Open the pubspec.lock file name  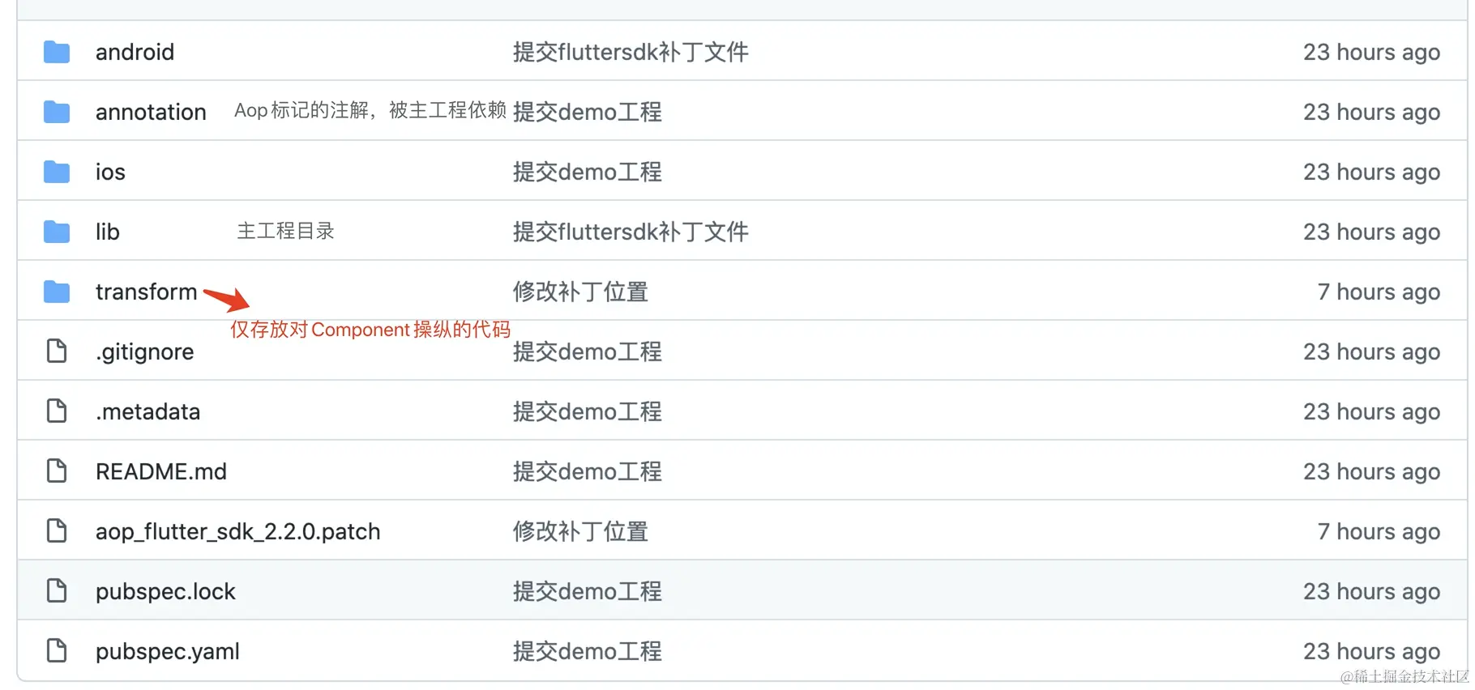point(165,591)
